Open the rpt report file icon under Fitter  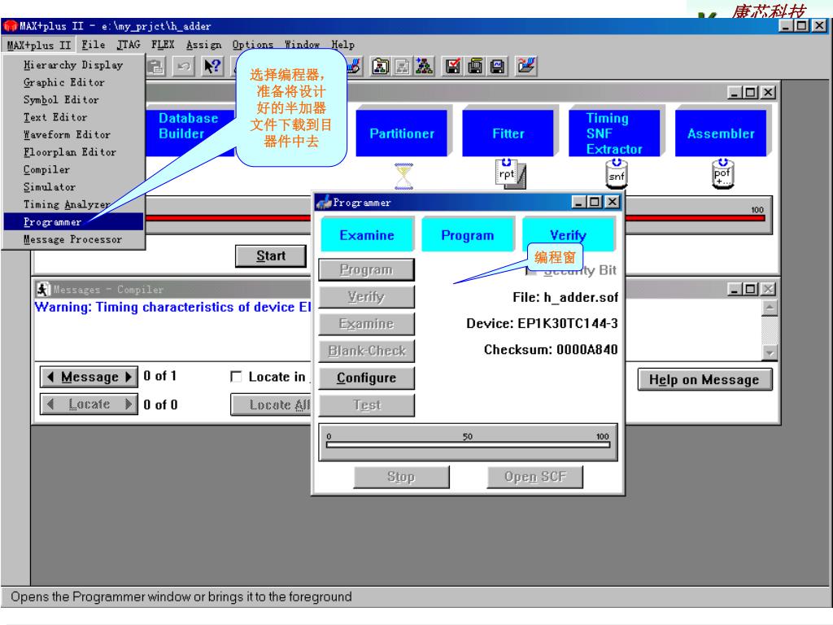pos(510,174)
